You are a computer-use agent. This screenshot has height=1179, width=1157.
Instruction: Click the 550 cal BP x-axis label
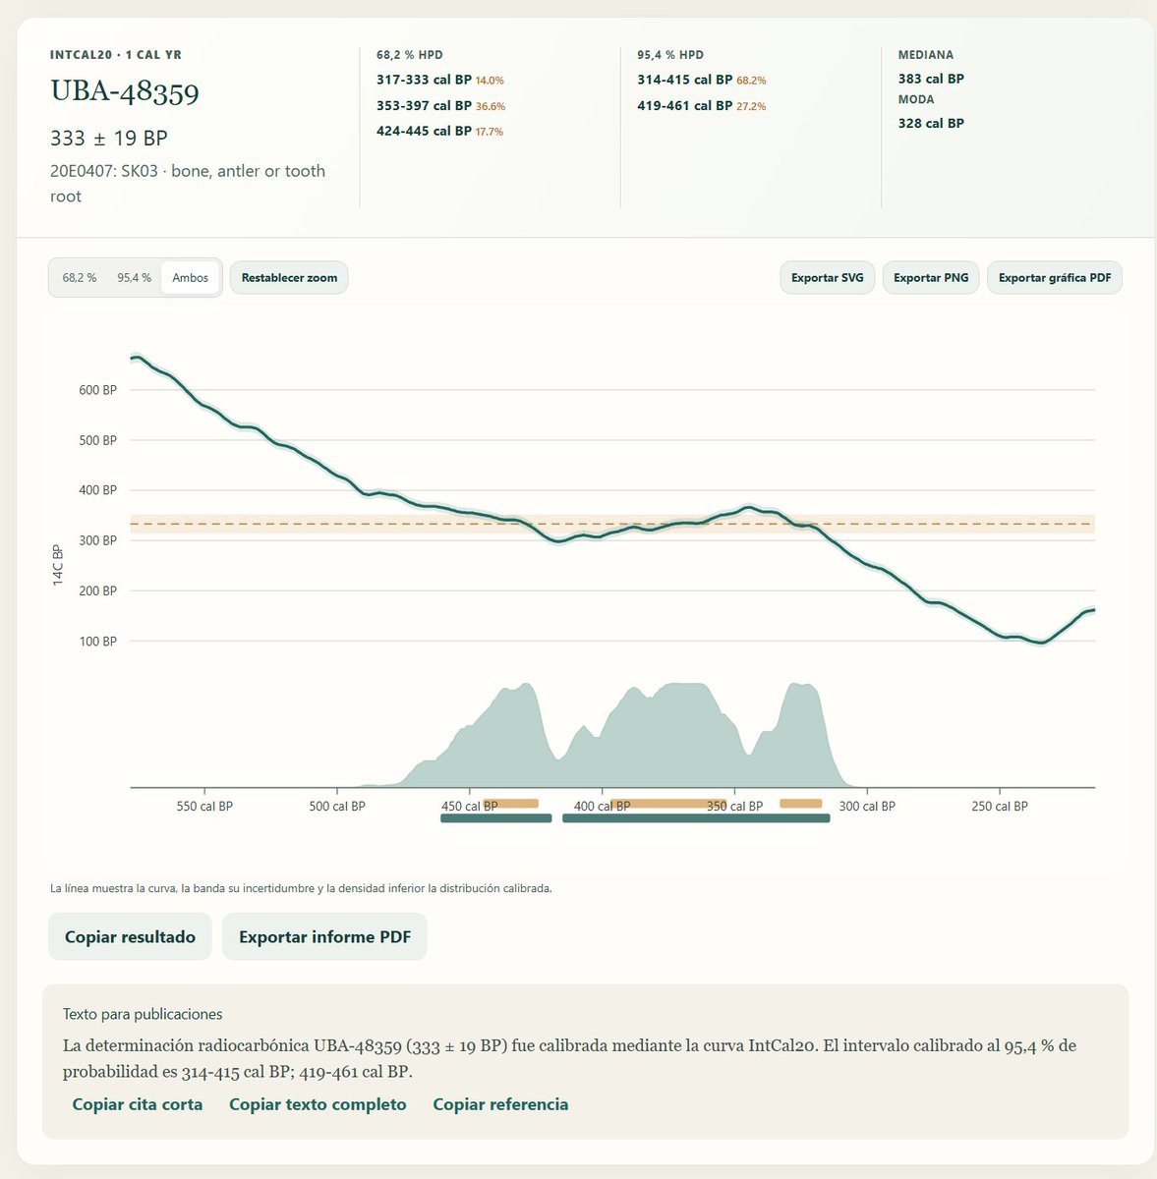point(204,807)
